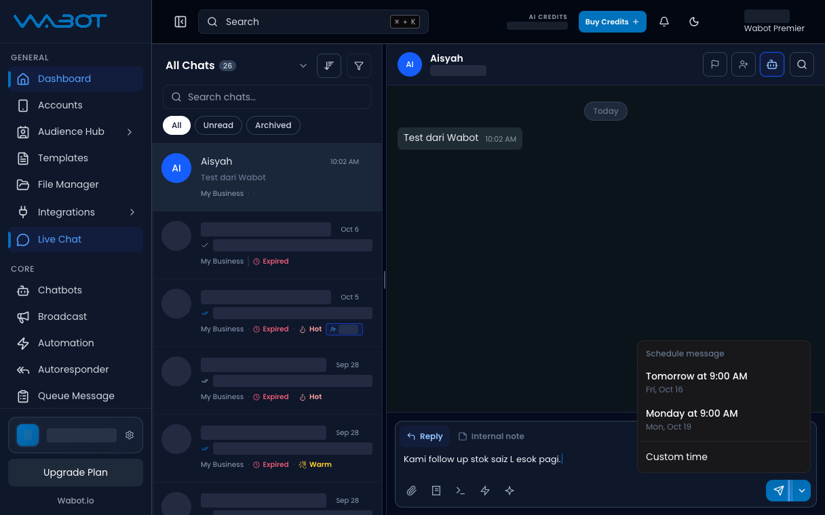825x515 pixels.
Task: Open quick replies command icon in composer
Action: [x=461, y=491]
